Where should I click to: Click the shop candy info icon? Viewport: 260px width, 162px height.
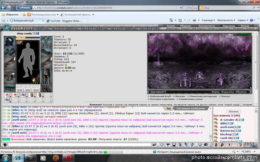click(38, 33)
